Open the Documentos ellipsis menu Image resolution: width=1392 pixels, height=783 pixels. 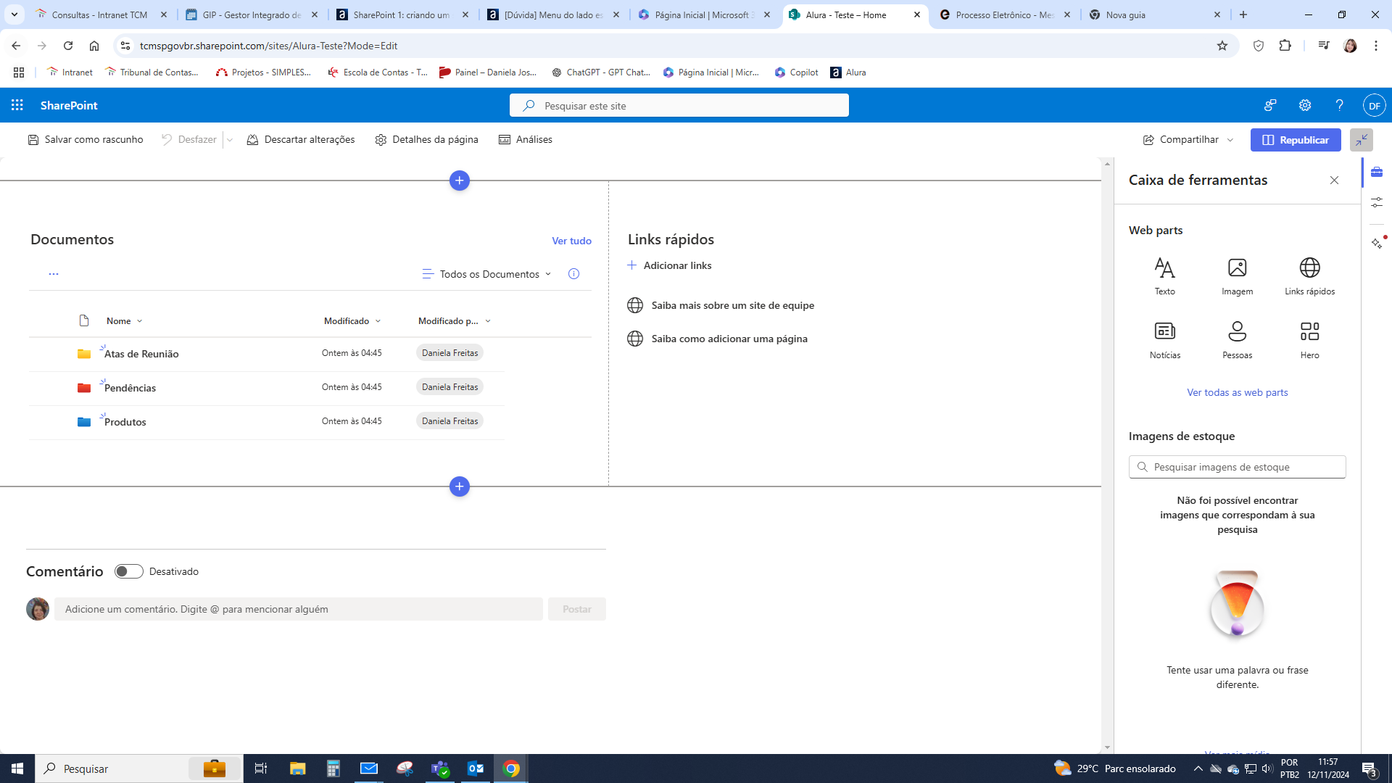[53, 274]
